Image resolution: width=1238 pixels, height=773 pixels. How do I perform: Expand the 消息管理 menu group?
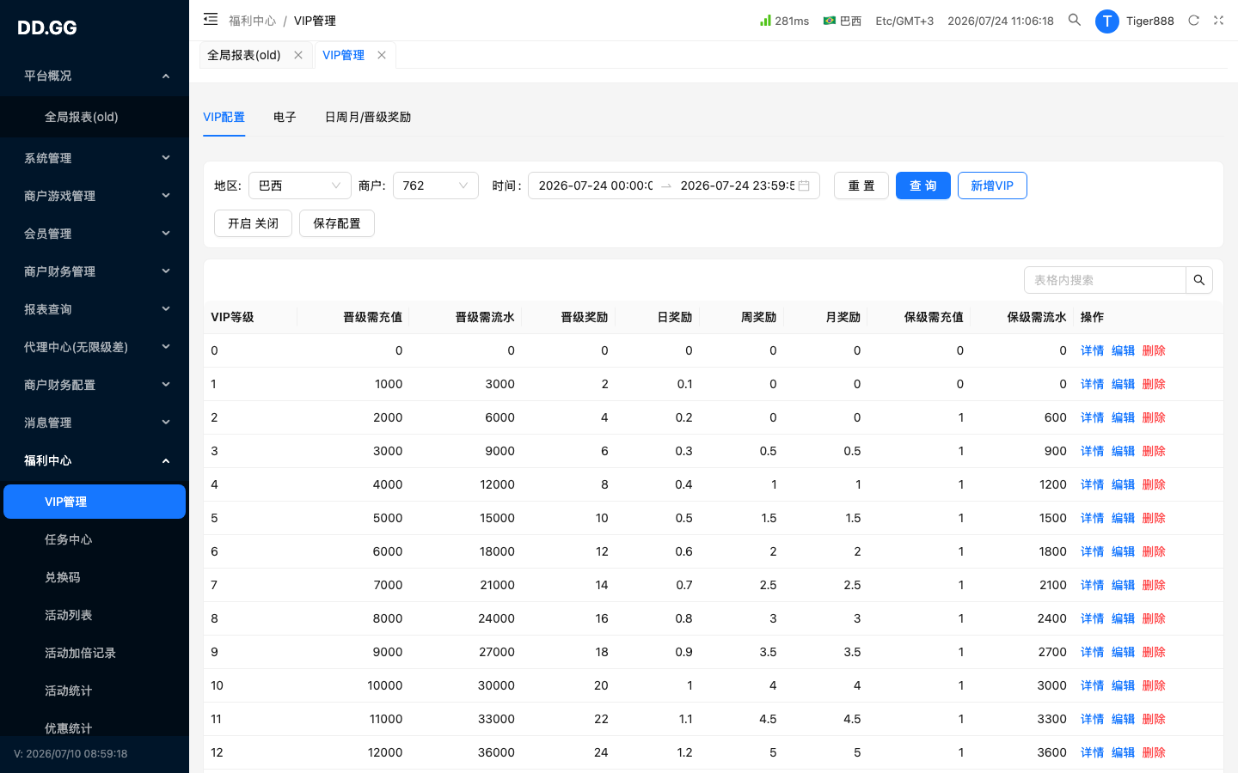95,423
